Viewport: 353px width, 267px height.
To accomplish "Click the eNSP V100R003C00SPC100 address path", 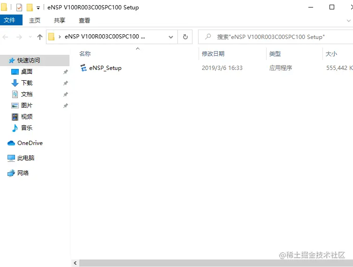I will pos(105,37).
